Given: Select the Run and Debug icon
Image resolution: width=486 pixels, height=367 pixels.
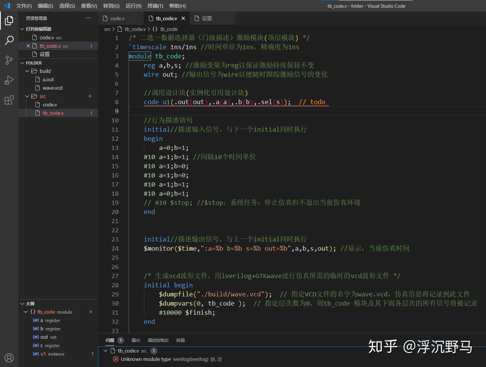Looking at the screenshot, I should pyautogui.click(x=9, y=80).
